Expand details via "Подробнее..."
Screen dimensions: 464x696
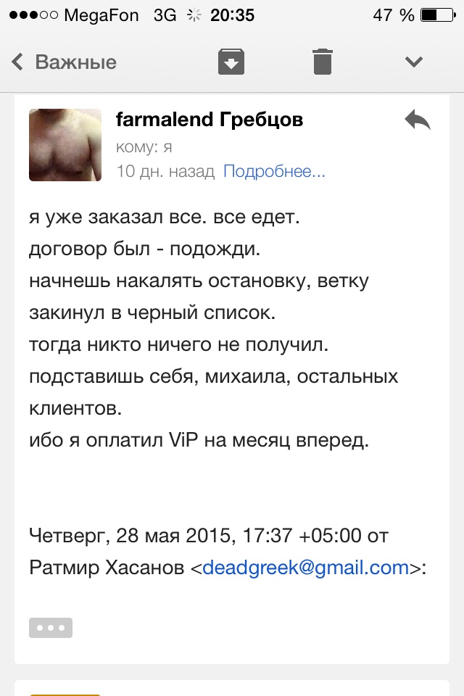pyautogui.click(x=274, y=172)
